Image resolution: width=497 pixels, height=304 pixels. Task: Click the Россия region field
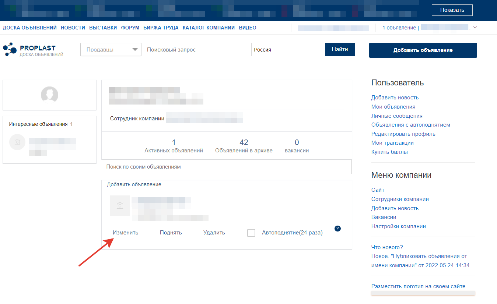pyautogui.click(x=288, y=50)
